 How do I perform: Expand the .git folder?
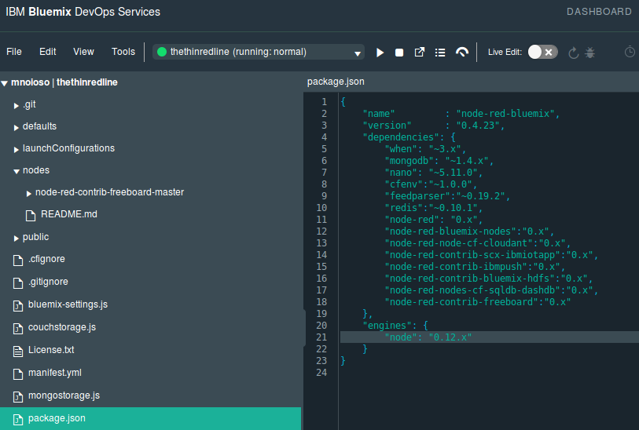pos(16,106)
